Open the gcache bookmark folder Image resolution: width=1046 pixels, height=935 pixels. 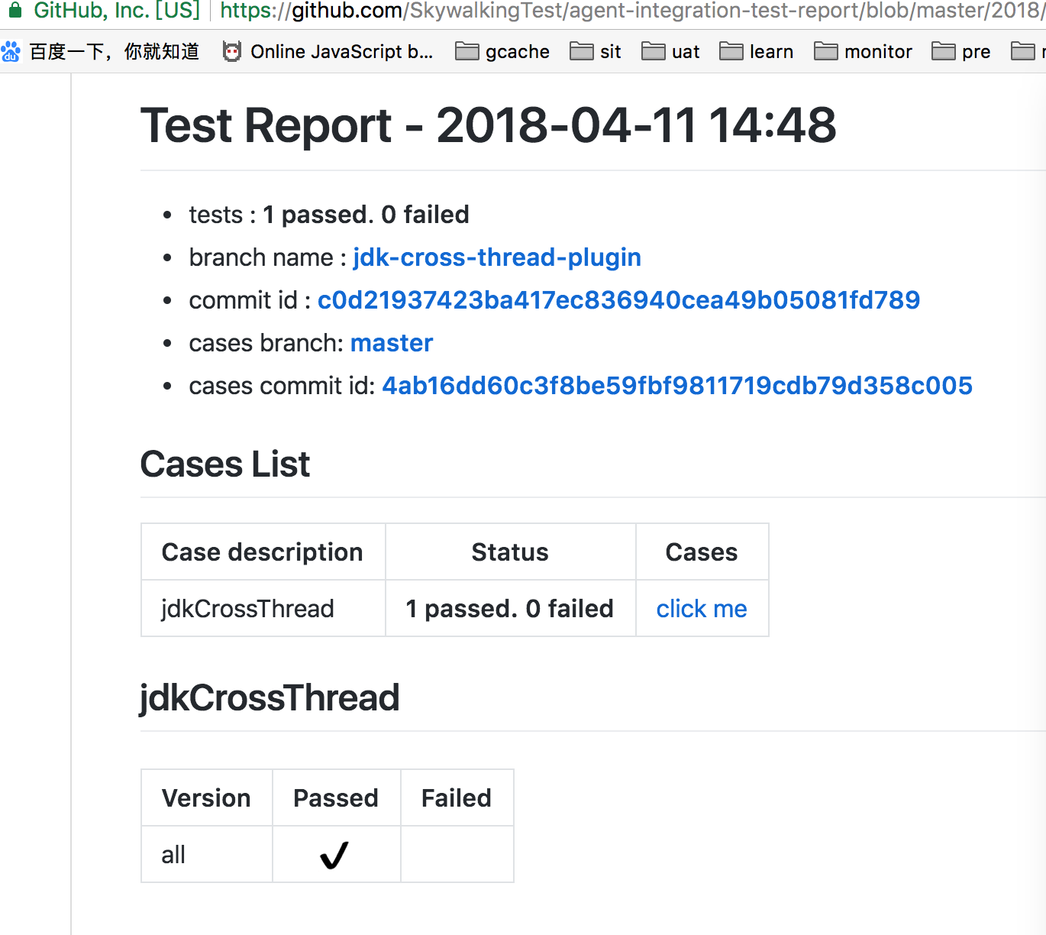pyautogui.click(x=502, y=52)
